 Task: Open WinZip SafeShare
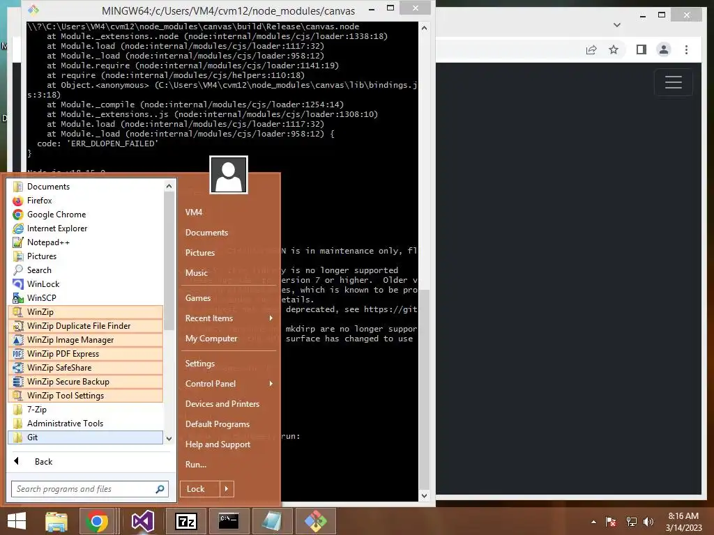point(85,368)
